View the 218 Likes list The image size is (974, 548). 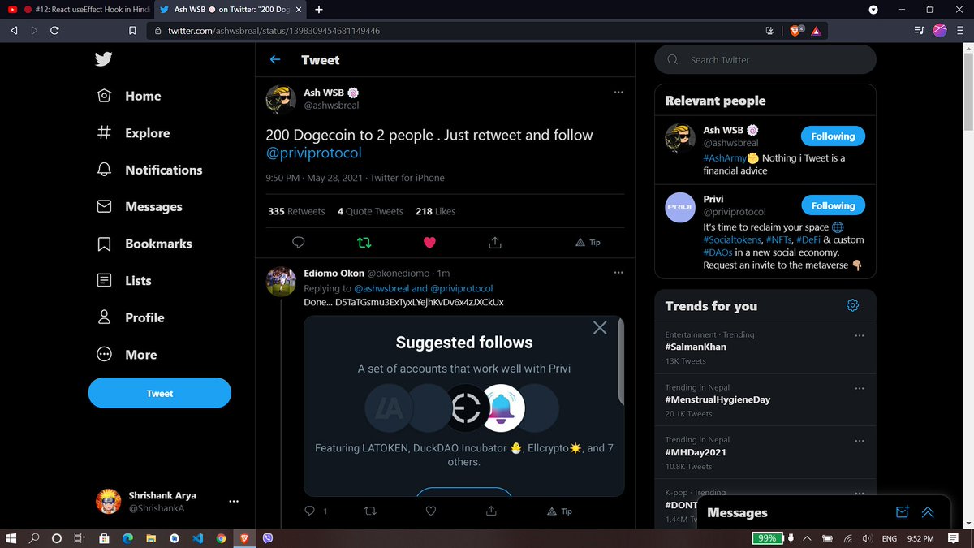(x=436, y=211)
